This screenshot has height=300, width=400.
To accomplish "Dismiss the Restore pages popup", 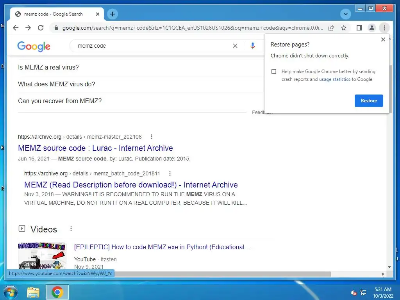I will click(x=383, y=39).
